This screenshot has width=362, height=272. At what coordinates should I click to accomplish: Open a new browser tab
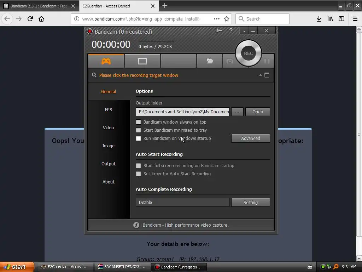pyautogui.click(x=165, y=6)
